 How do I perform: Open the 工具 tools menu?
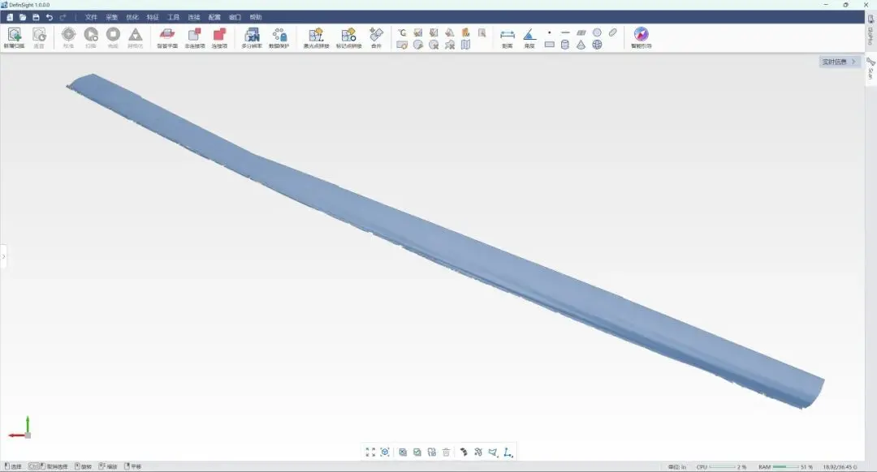click(173, 17)
